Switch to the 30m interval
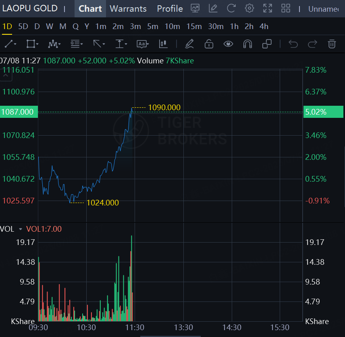This screenshot has height=337, width=345. pos(216,26)
